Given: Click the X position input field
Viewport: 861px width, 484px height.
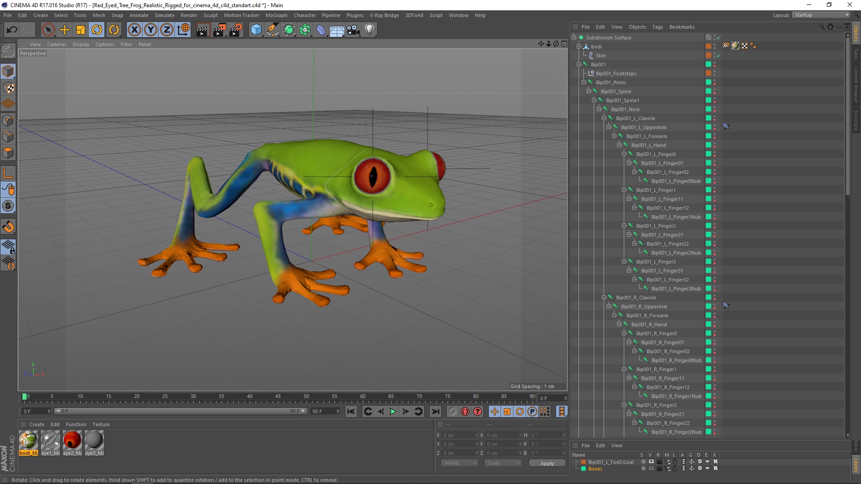Looking at the screenshot, I should [460, 435].
